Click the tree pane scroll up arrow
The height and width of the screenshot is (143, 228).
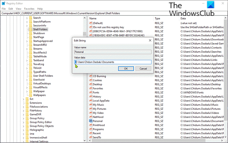(x=85, y=18)
